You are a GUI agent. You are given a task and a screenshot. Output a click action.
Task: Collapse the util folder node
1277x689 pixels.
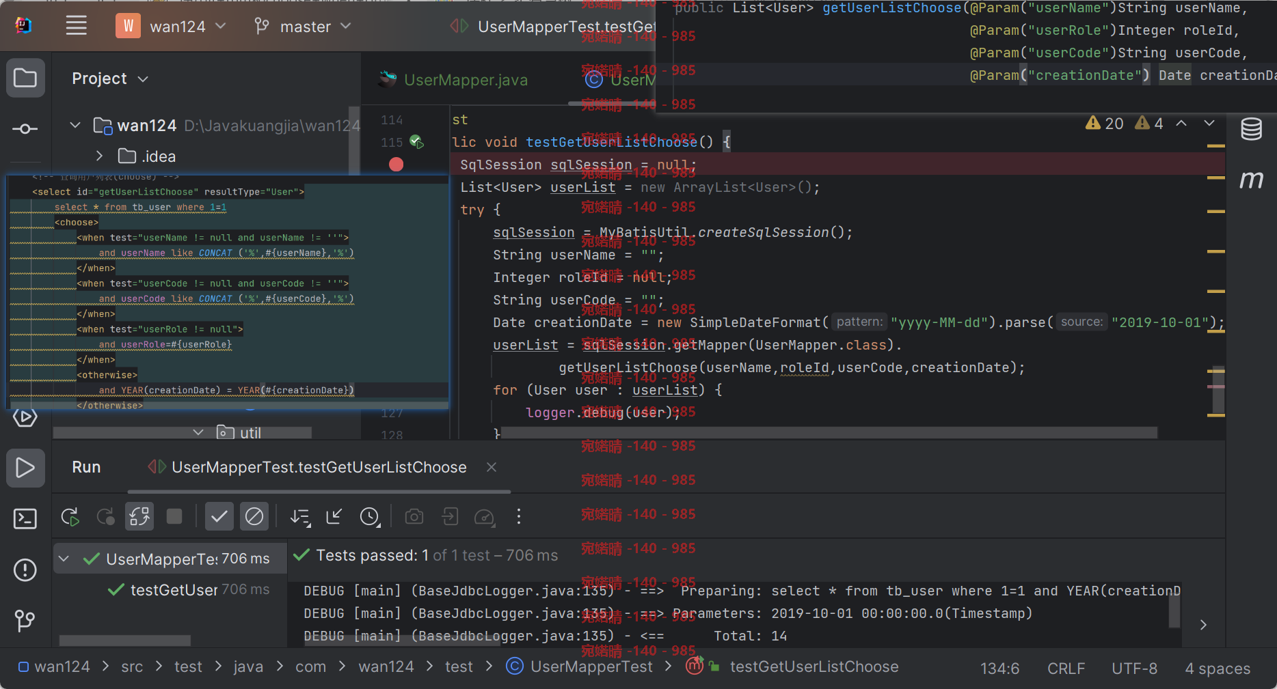pyautogui.click(x=198, y=432)
